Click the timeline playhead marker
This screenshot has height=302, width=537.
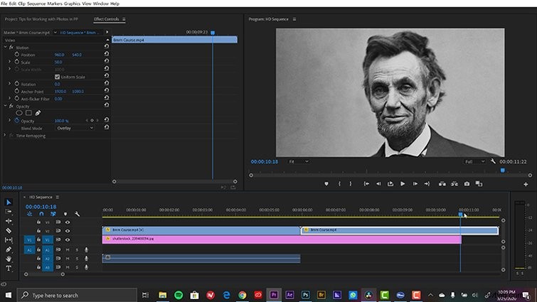460,214
